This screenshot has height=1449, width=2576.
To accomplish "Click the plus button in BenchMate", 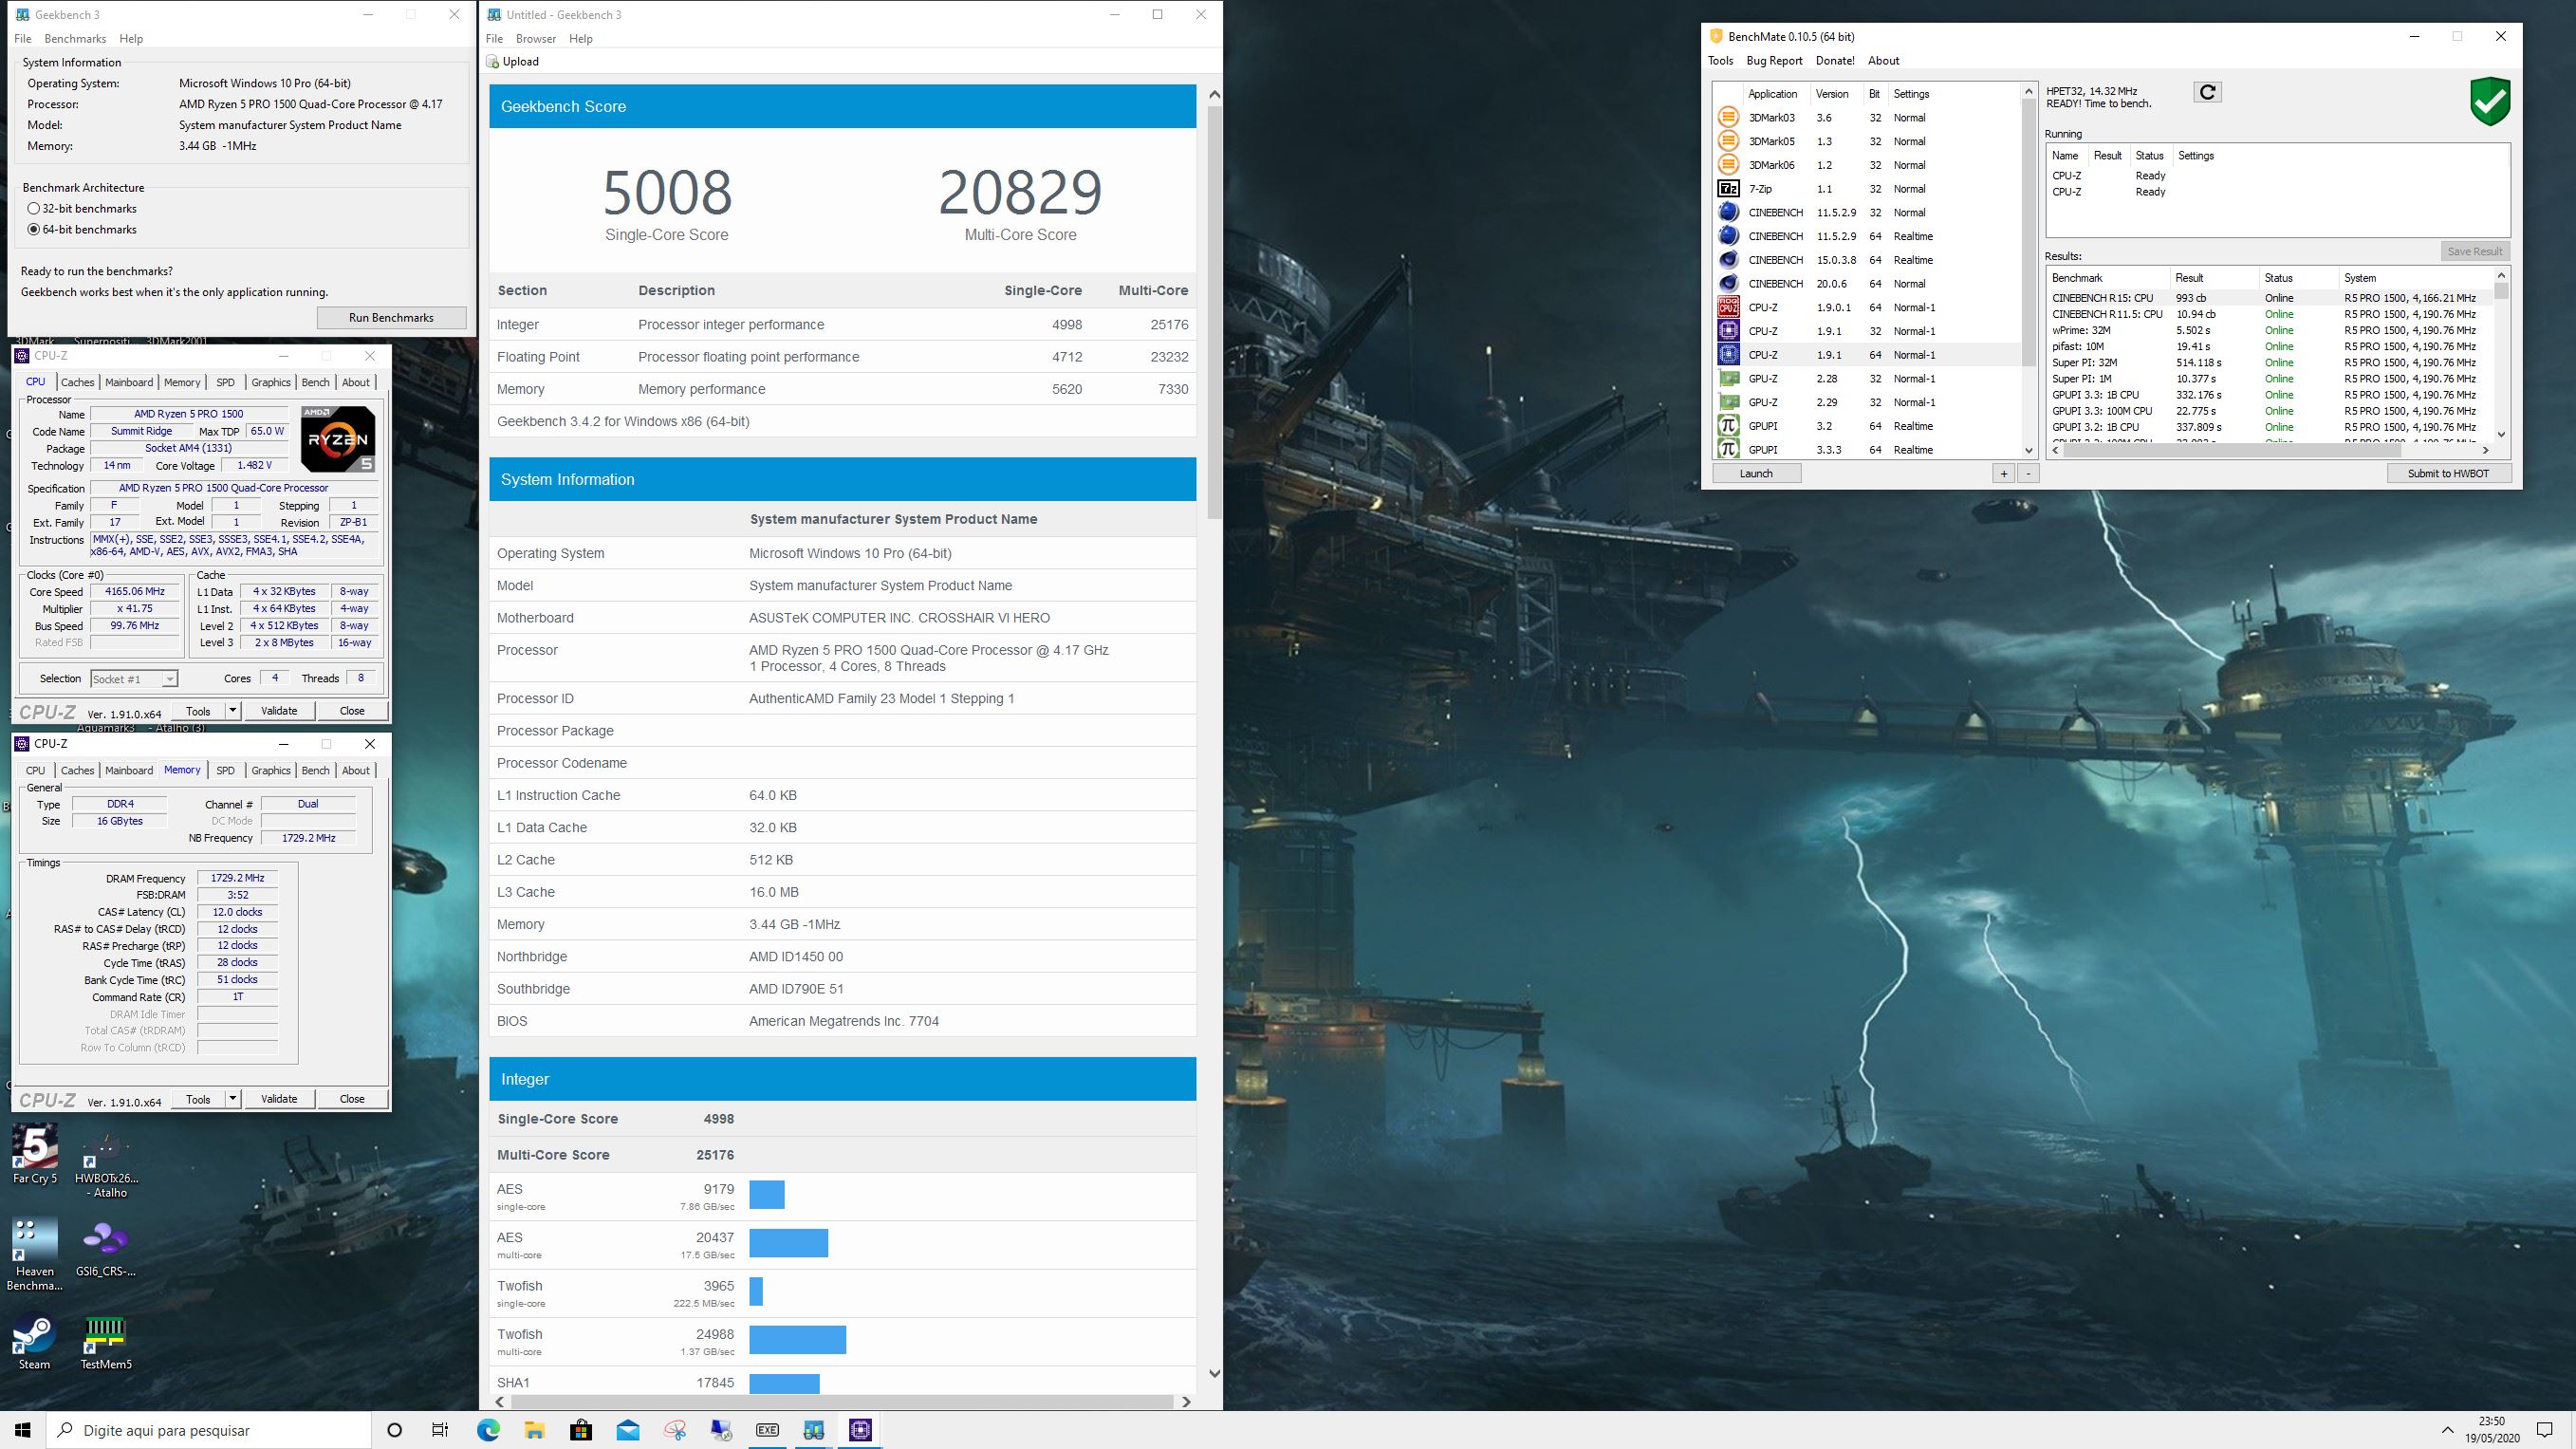I will tap(2003, 474).
